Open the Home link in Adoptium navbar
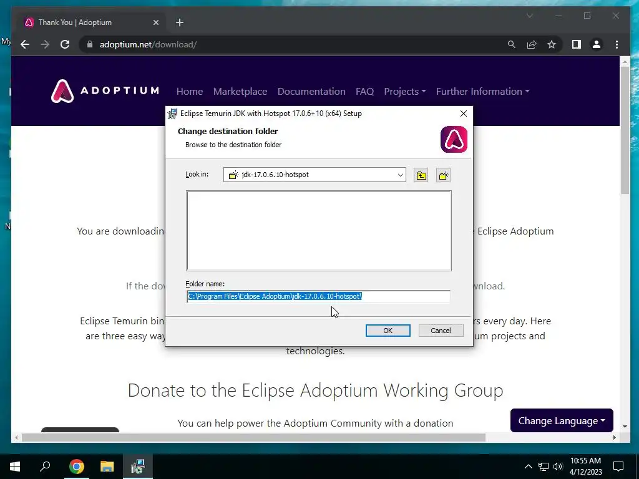 pyautogui.click(x=190, y=91)
